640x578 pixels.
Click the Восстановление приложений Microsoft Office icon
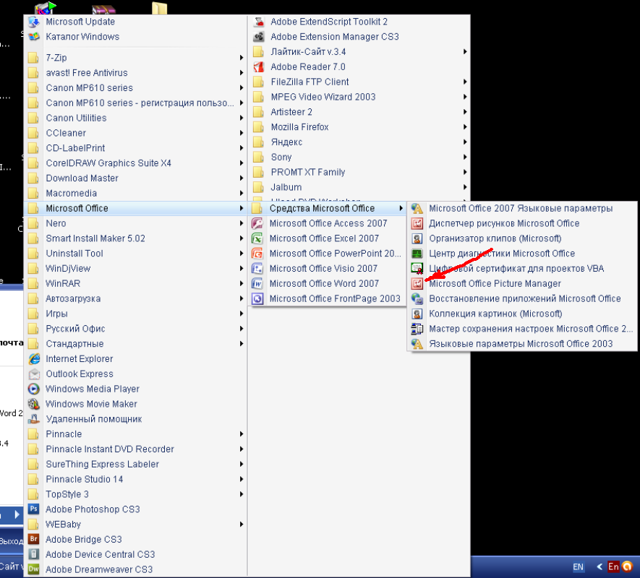[x=417, y=299]
